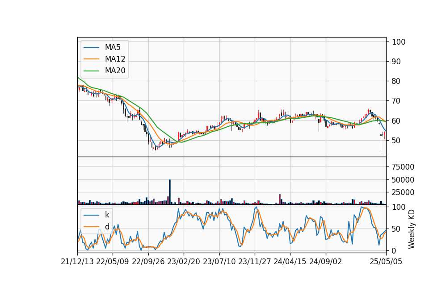This screenshot has height=308, width=429.
Task: Click the green MA20 legend line sample
Action: (91, 71)
